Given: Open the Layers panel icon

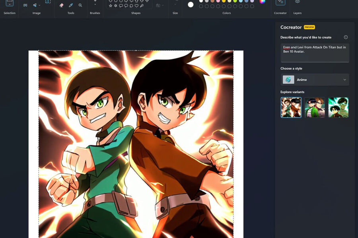Looking at the screenshot, I should coord(297,2).
